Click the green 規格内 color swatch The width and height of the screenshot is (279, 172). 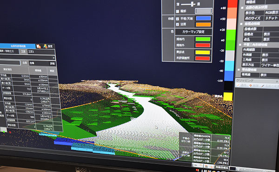pos(203,39)
